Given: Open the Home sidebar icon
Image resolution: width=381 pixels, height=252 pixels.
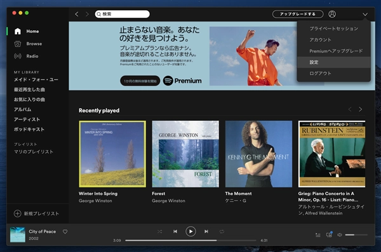Looking at the screenshot, I should [x=18, y=31].
